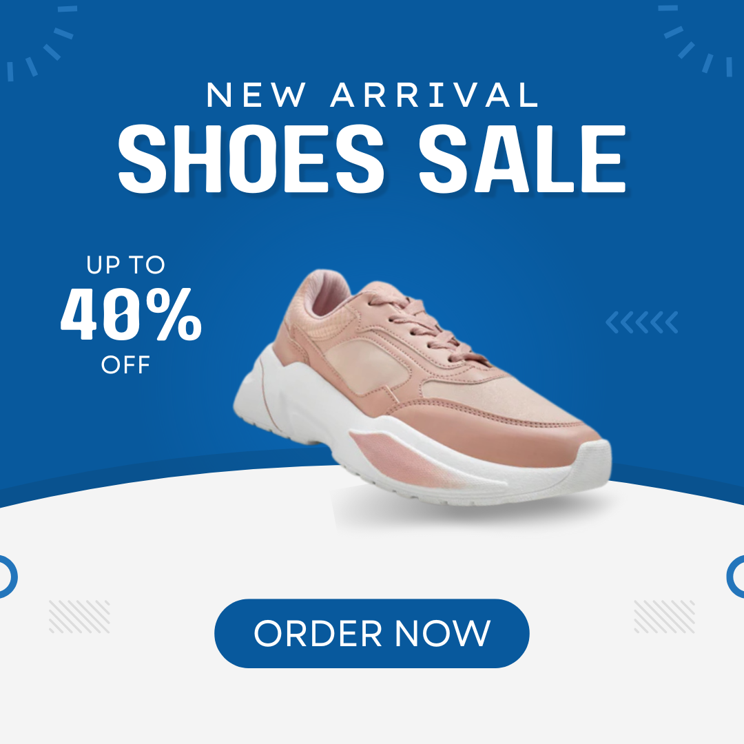Viewport: 744px width, 744px height.
Task: Click the ORDER NOW button
Action: (371, 633)
